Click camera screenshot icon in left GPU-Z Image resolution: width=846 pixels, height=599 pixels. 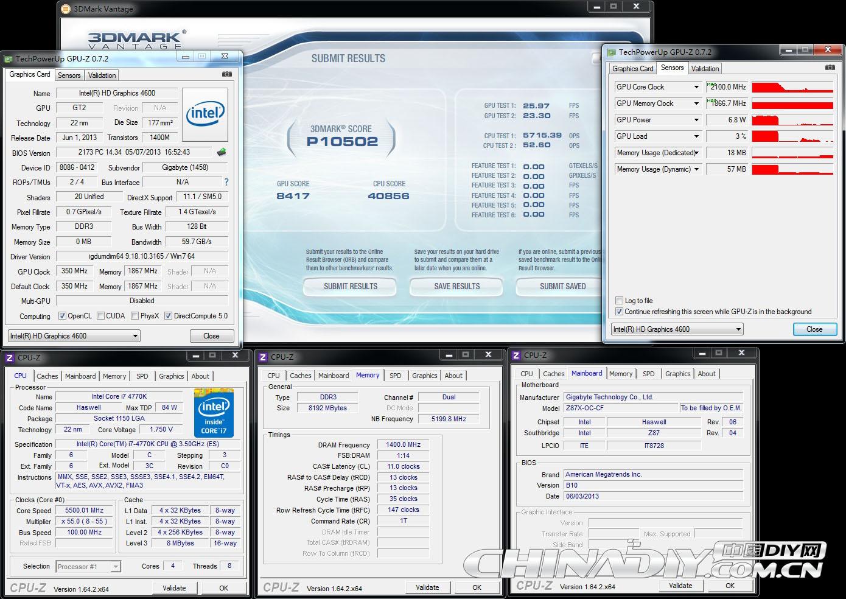click(226, 74)
